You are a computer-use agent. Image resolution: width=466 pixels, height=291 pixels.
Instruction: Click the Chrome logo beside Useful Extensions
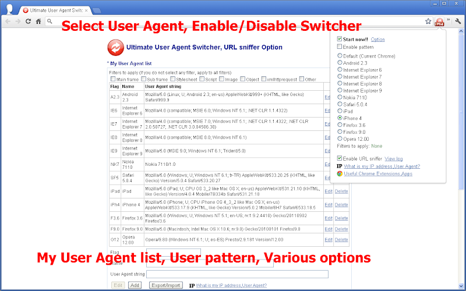[x=340, y=173]
